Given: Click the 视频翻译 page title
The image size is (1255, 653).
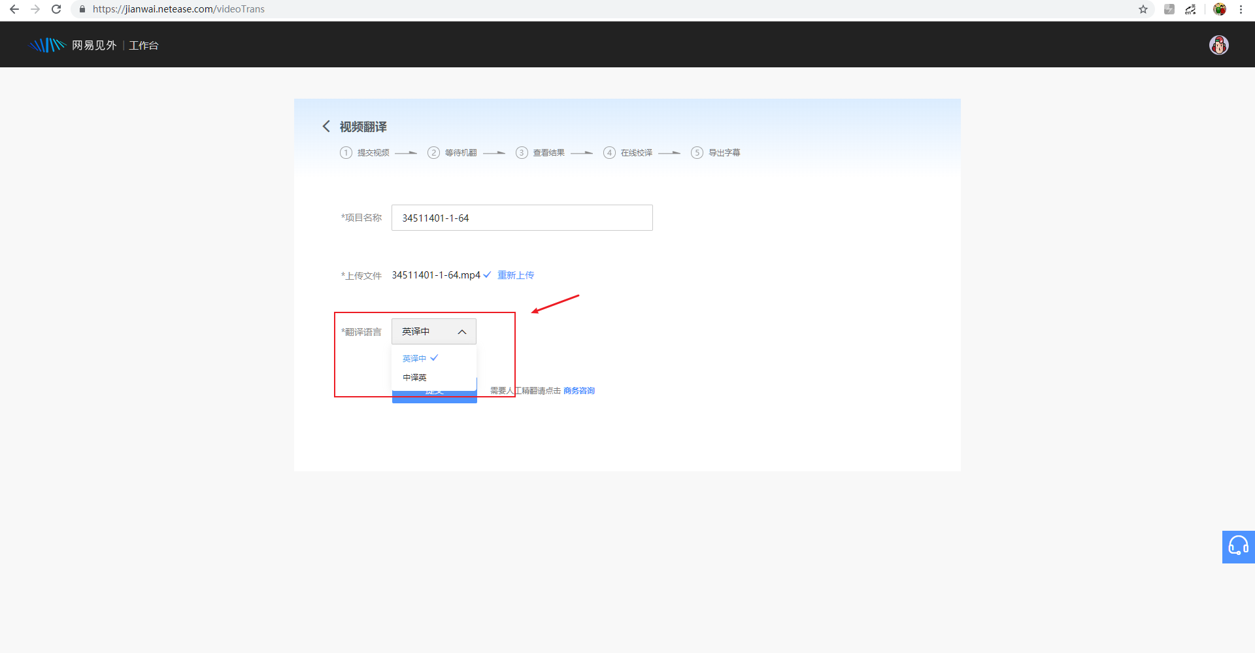Looking at the screenshot, I should click(363, 127).
